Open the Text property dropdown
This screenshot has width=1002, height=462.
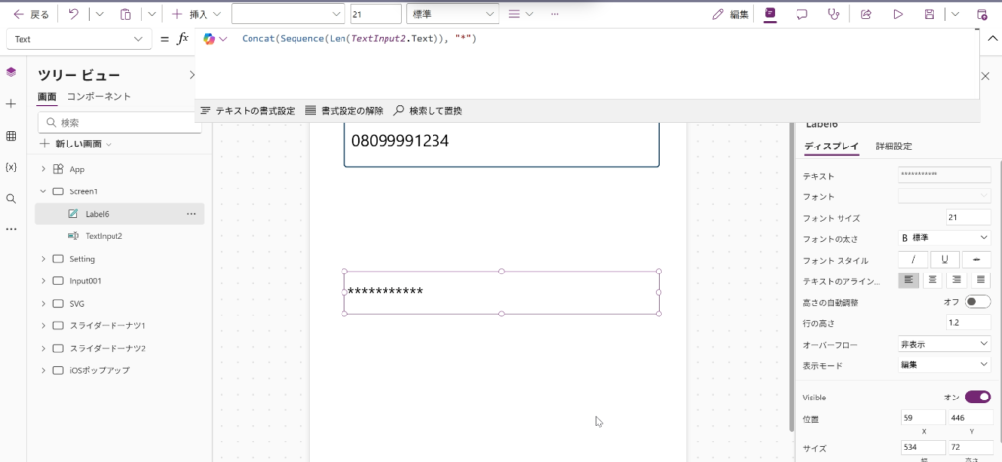coord(78,39)
